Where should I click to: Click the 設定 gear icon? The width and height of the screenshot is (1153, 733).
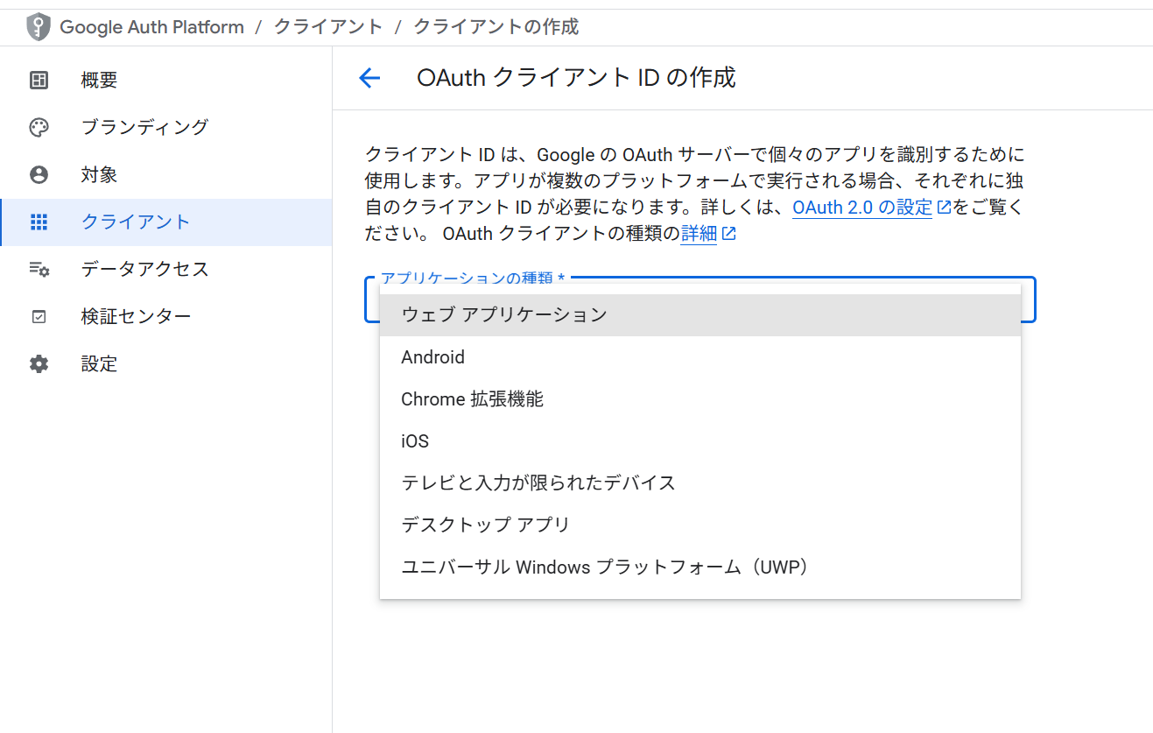39,364
